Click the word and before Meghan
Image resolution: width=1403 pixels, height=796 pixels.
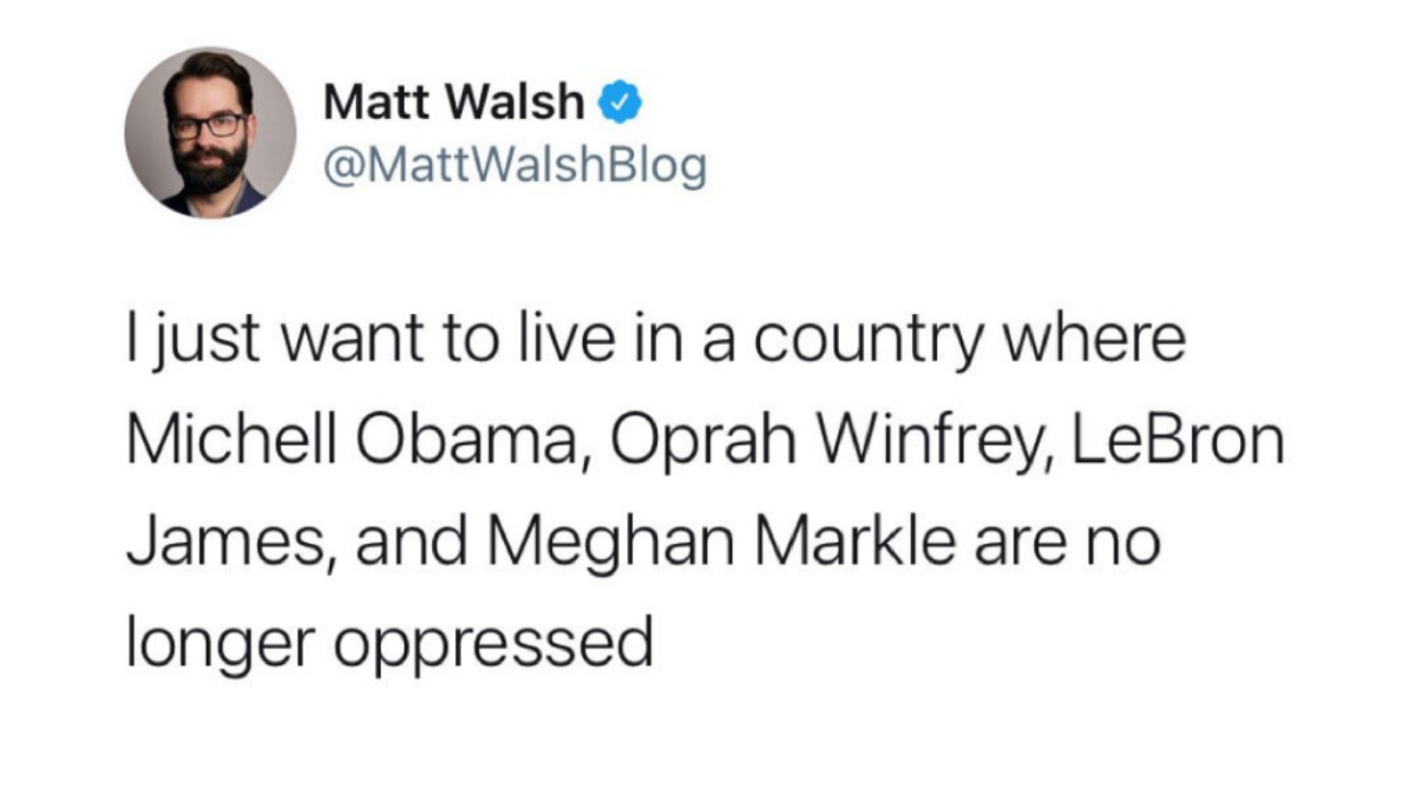[x=412, y=542]
